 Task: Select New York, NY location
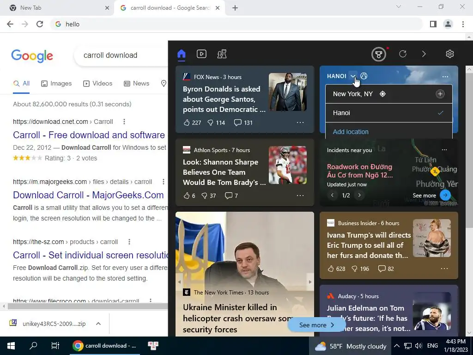coord(353,94)
